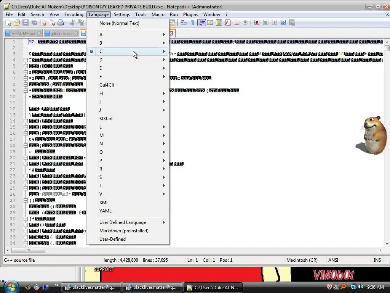Image resolution: width=390 pixels, height=293 pixels.
Task: Click the Close document toolbar icon
Action: tap(43, 23)
